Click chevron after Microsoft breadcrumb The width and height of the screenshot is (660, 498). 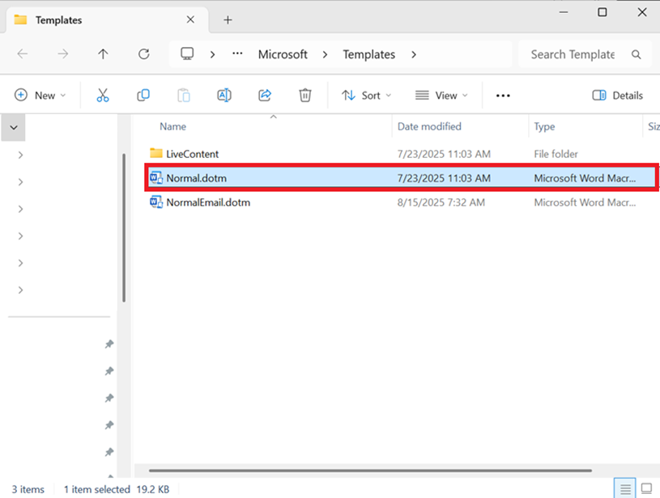[x=325, y=54]
